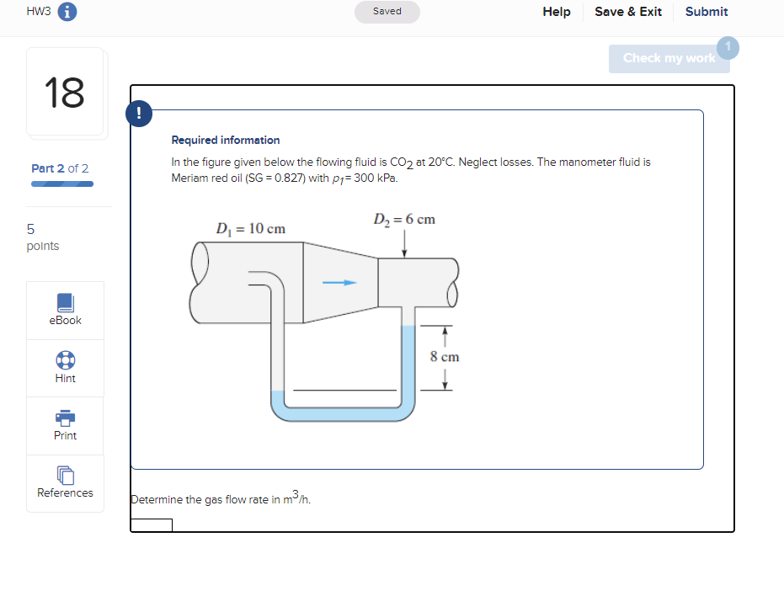Click the Check my work button
The height and width of the screenshot is (612, 784).
point(669,58)
